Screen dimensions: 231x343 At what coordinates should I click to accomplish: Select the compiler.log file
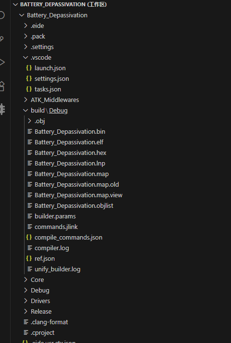click(52, 248)
